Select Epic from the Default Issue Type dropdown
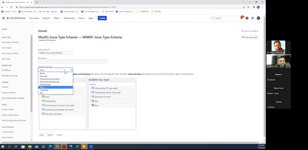Screen dimensions: 308x150 (42, 93)
